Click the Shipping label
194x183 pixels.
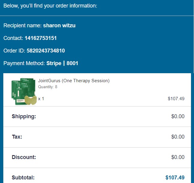(x=24, y=116)
